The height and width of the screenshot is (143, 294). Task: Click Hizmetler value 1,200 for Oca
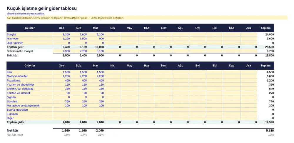pos(66,39)
